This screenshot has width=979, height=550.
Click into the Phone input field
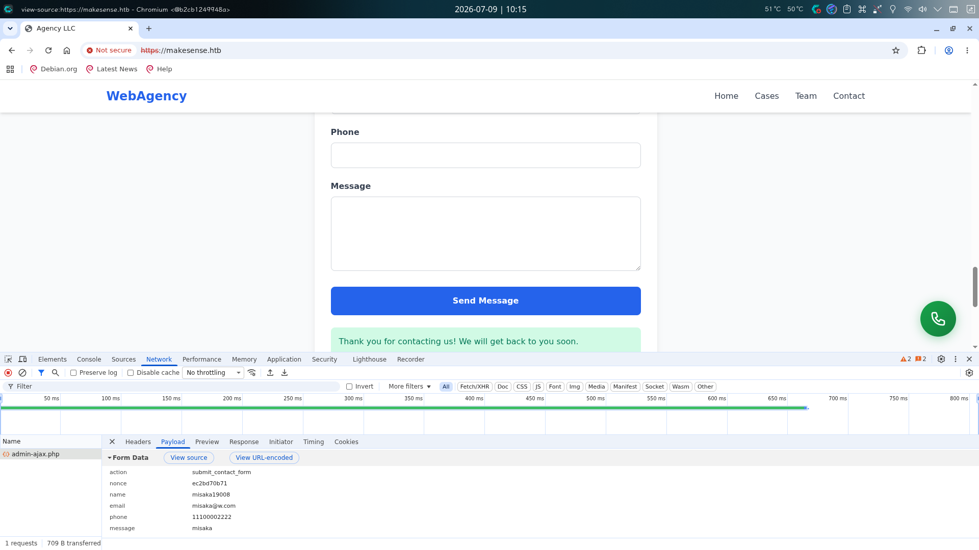coord(486,155)
